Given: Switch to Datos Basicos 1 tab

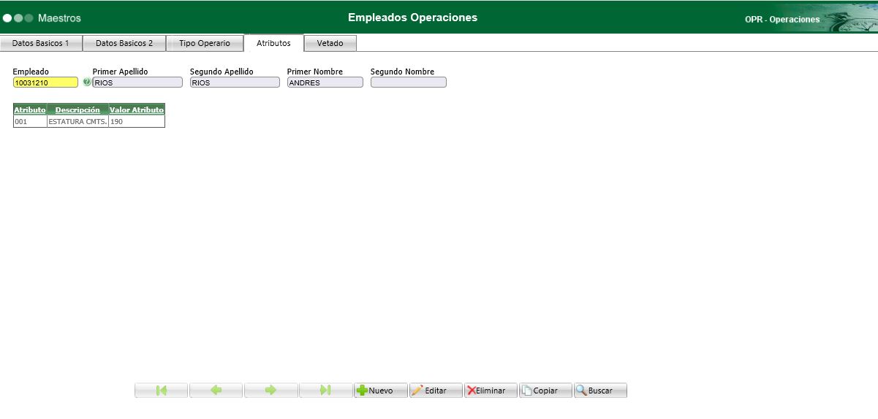Looking at the screenshot, I should tap(41, 43).
